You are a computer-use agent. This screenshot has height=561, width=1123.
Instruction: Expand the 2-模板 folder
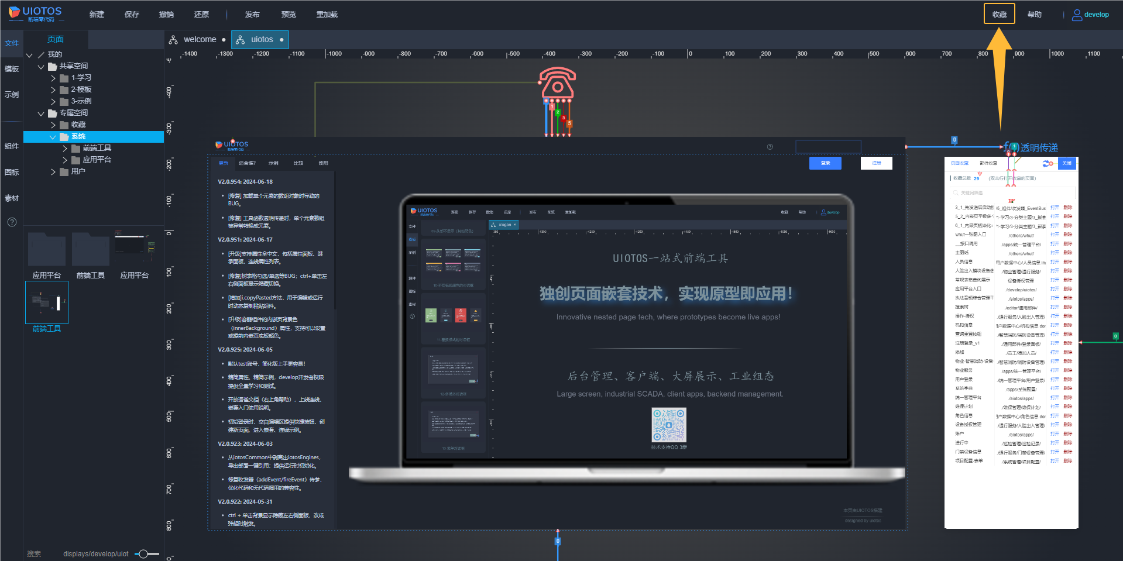click(x=53, y=90)
